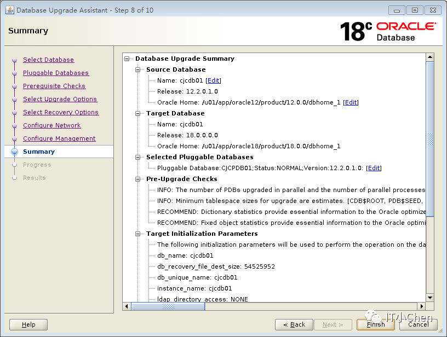Select 'The following initialization parameters' row
Viewport: 447px width, 337px height.
pos(291,245)
